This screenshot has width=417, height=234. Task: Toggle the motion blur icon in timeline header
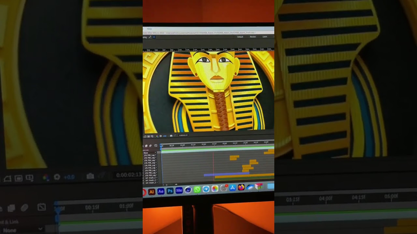click(151, 146)
